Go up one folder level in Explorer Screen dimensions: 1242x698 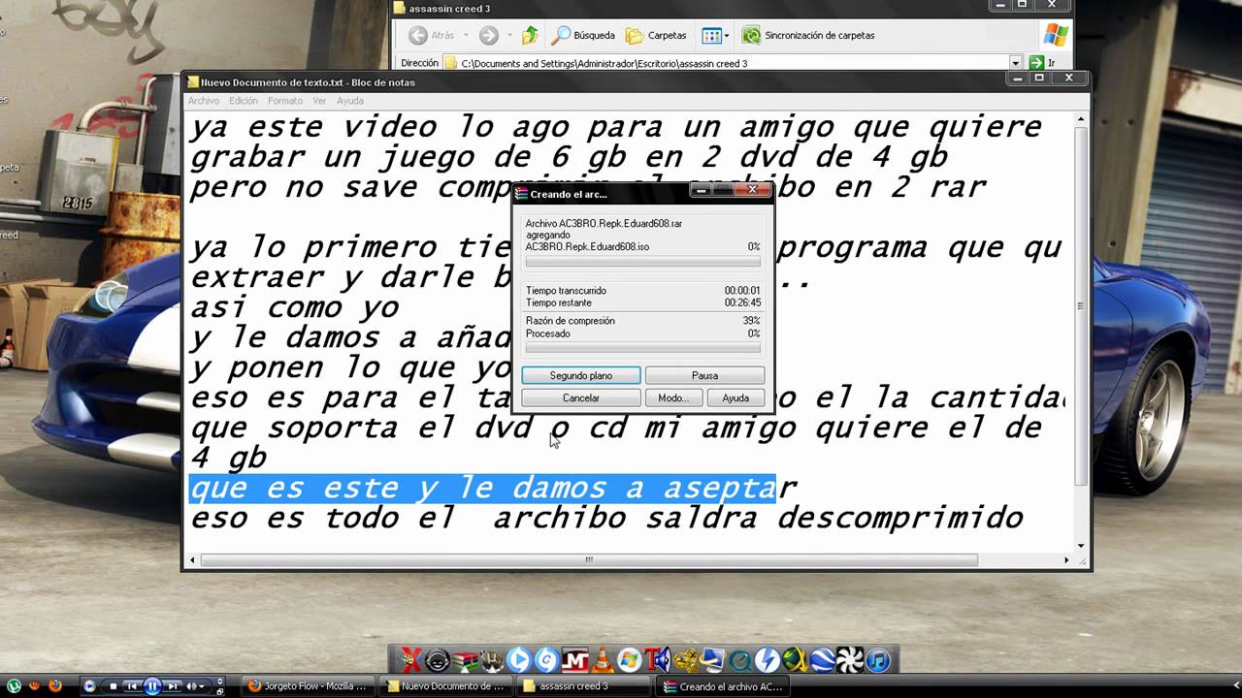pos(530,35)
